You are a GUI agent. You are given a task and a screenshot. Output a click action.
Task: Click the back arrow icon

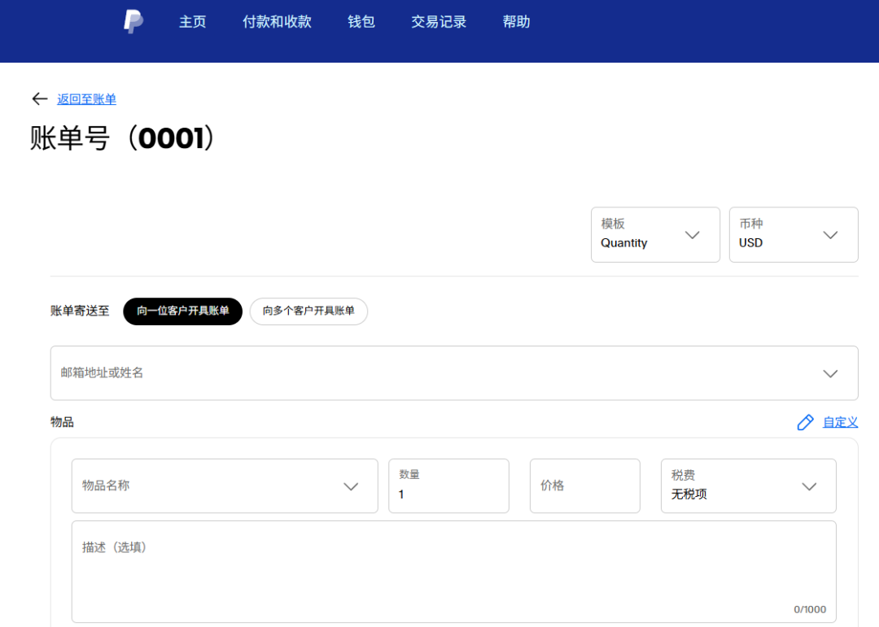39,98
